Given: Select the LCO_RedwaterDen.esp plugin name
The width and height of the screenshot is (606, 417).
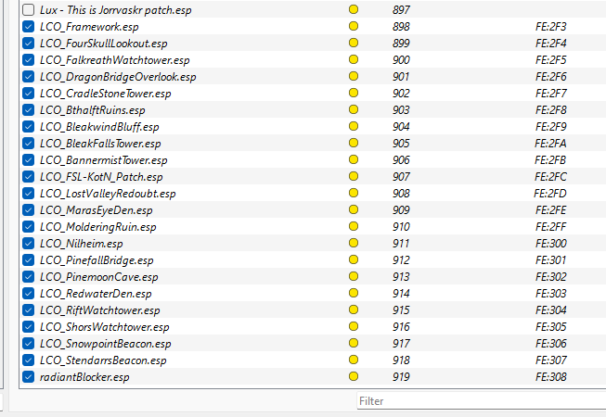Looking at the screenshot, I should click(96, 294).
